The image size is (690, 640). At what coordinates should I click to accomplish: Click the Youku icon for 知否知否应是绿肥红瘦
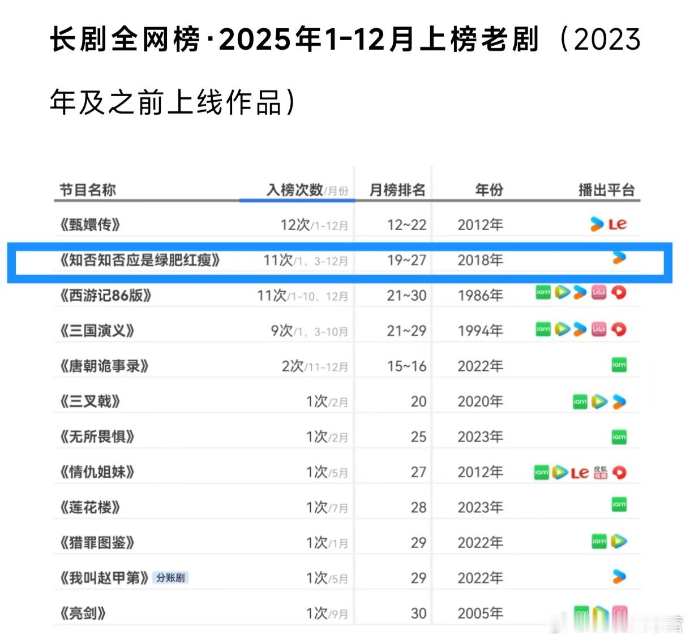pyautogui.click(x=619, y=258)
